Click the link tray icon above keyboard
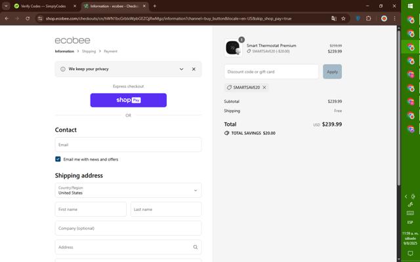420x262 pixels. click(x=410, y=204)
